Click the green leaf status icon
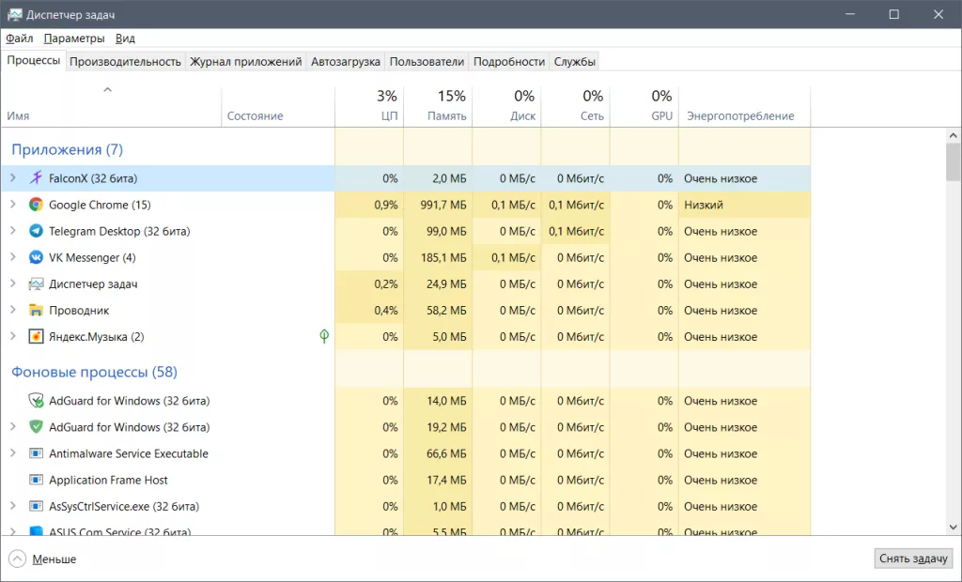 click(324, 336)
